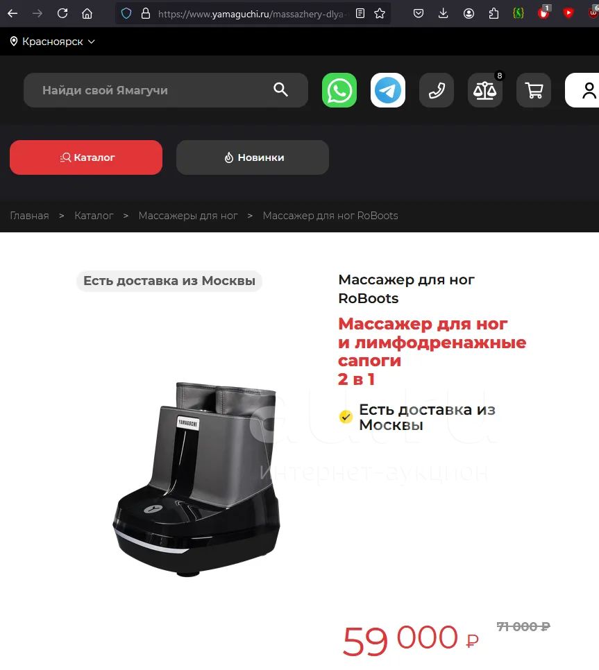Reload the current page
The image size is (599, 670).
[x=62, y=14]
